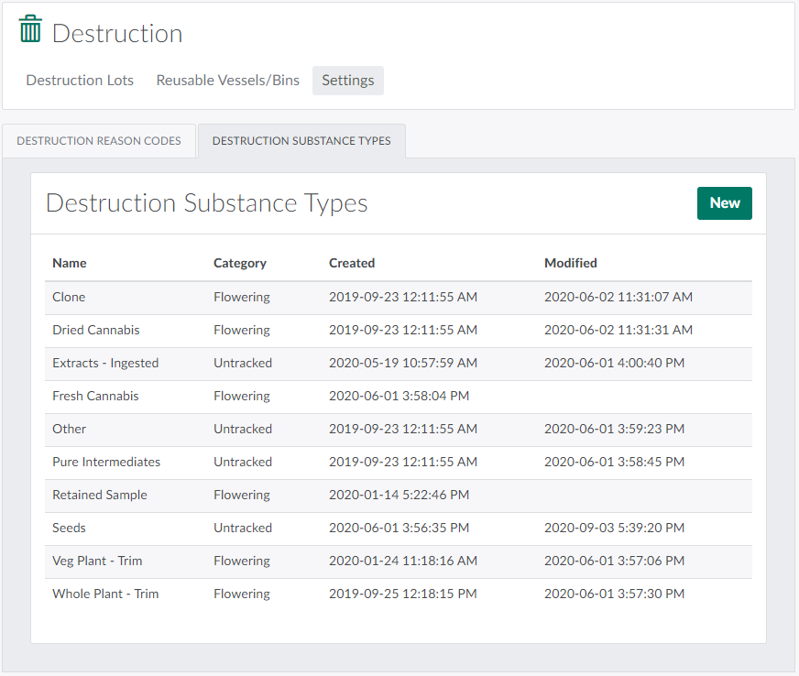
Task: Click the Modified column header
Action: (x=570, y=263)
